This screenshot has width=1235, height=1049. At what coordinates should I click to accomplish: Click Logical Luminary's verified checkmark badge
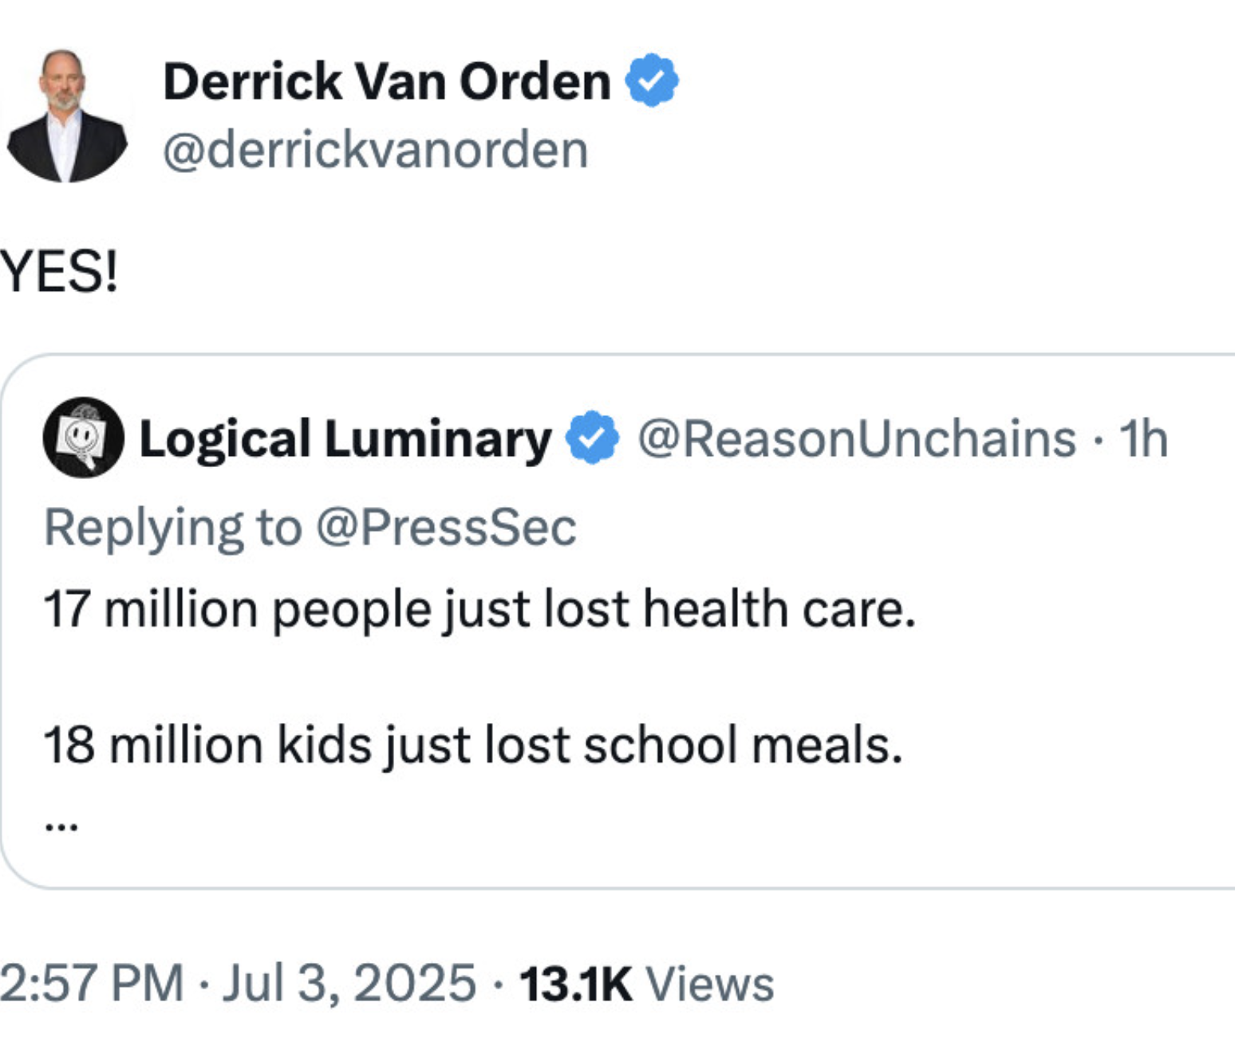[592, 438]
